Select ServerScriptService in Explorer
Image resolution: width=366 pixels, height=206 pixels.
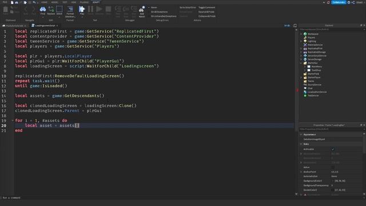[x=317, y=56]
